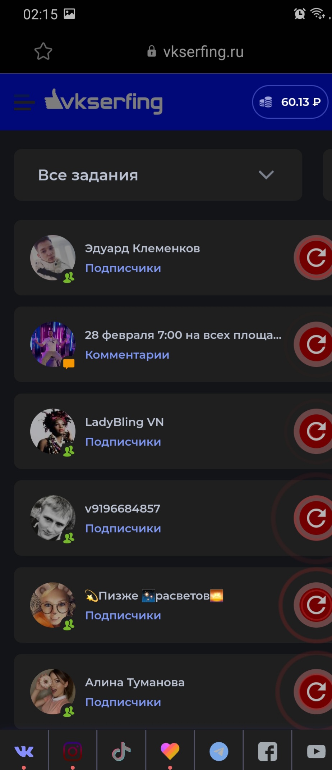332x770 pixels.
Task: Start the v9196684857 subscribers task
Action: (x=315, y=518)
